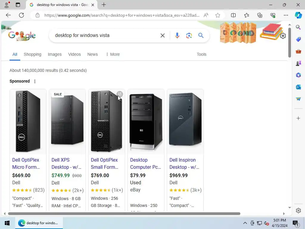This screenshot has width=305, height=229.
Task: Close the Google search tab
Action: (x=93, y=5)
